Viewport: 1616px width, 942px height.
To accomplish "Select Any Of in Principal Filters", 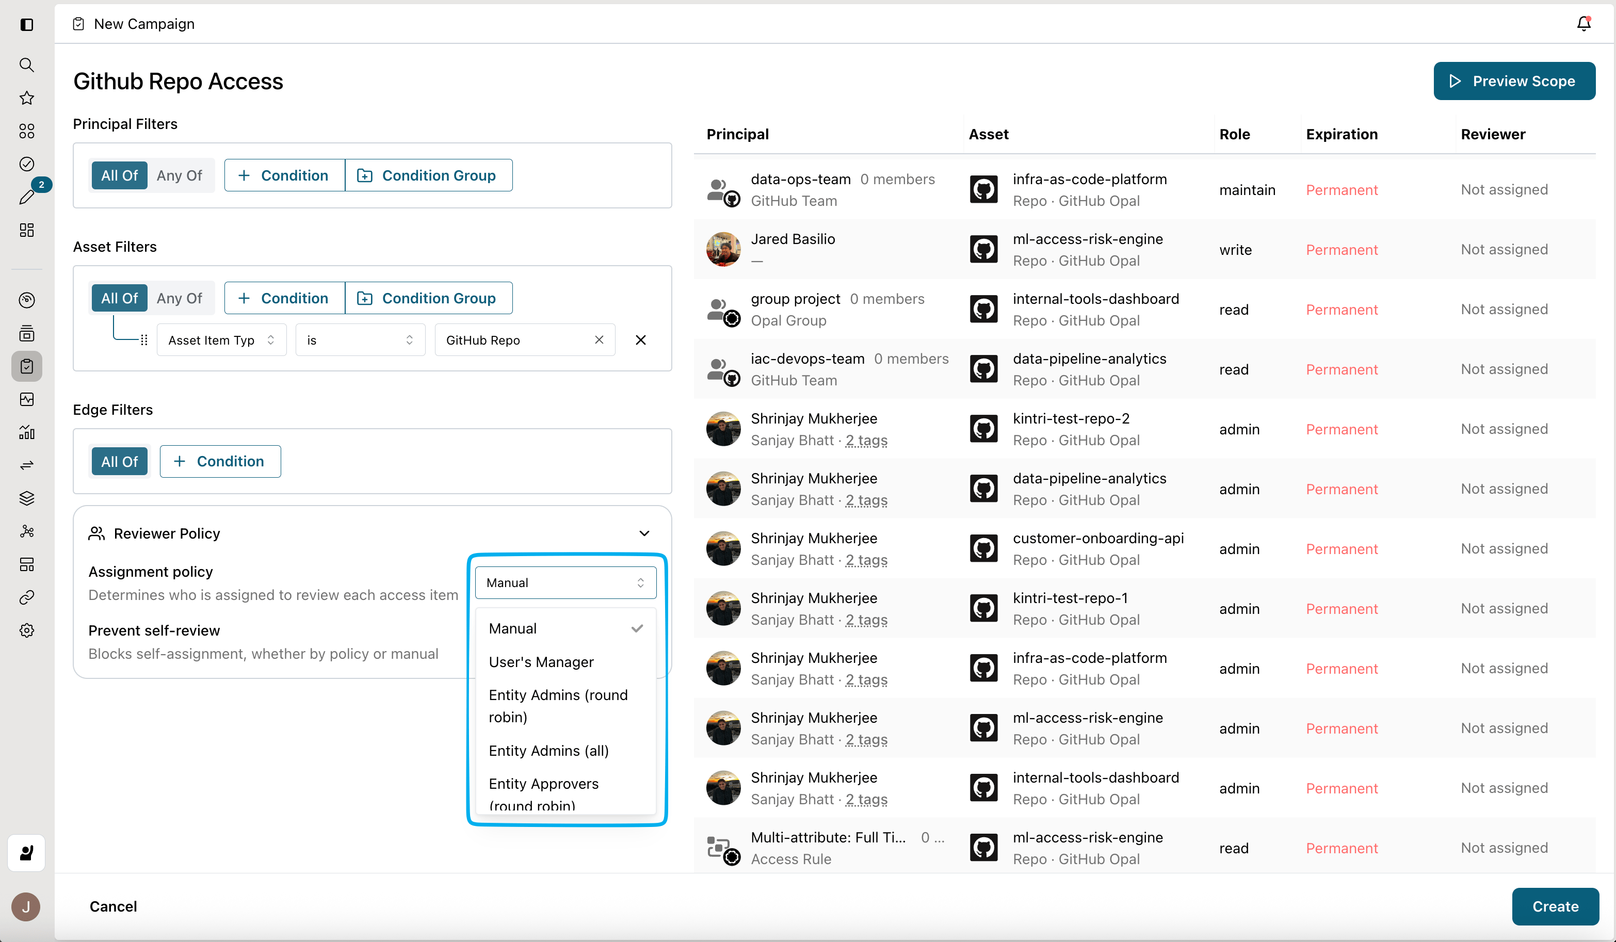I will (x=179, y=176).
